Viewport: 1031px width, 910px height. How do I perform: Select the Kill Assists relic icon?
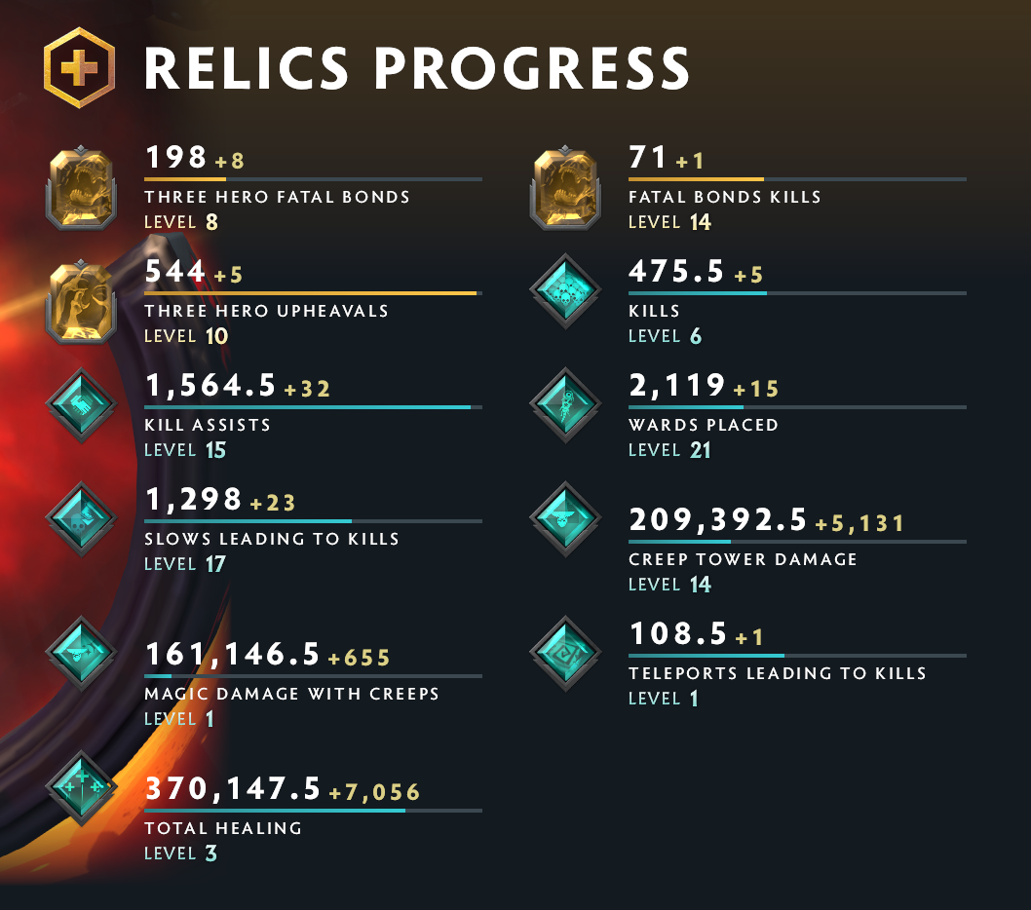click(x=81, y=404)
